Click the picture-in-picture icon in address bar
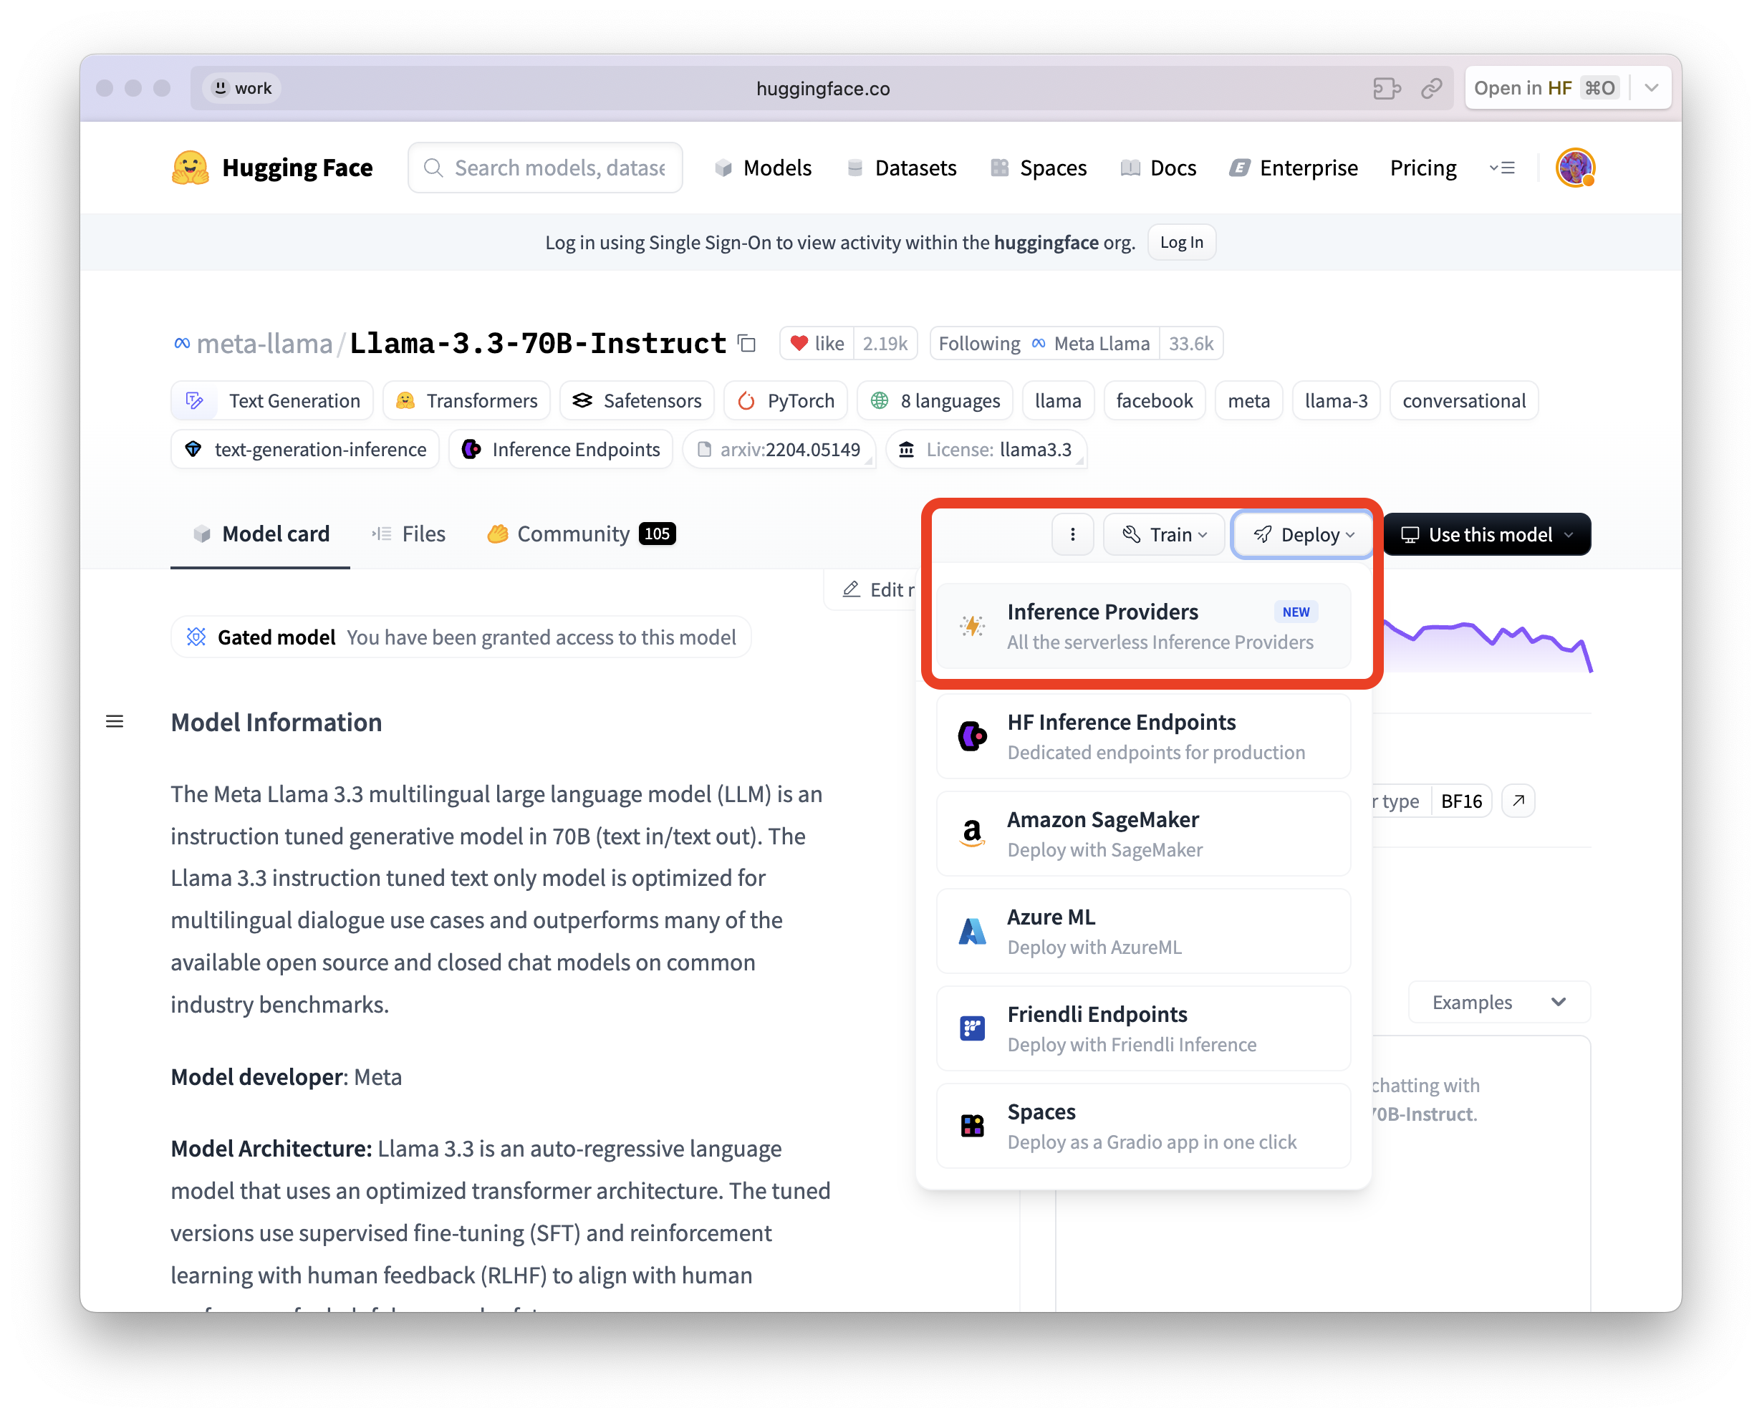Viewport: 1762px width, 1418px height. pos(1387,88)
